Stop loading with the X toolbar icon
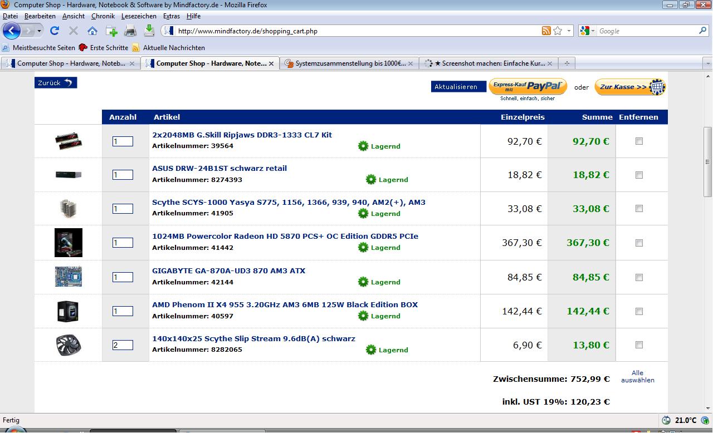713x433 pixels. (x=73, y=31)
